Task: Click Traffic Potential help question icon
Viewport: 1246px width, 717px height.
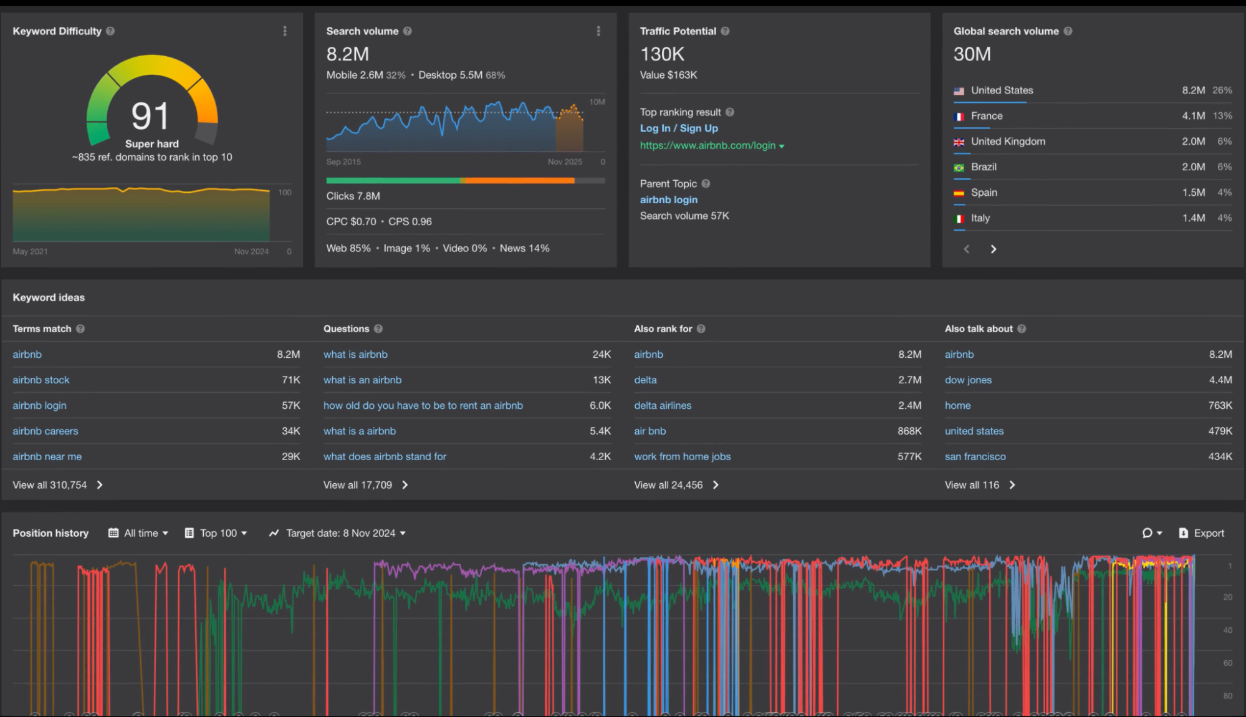Action: point(725,31)
